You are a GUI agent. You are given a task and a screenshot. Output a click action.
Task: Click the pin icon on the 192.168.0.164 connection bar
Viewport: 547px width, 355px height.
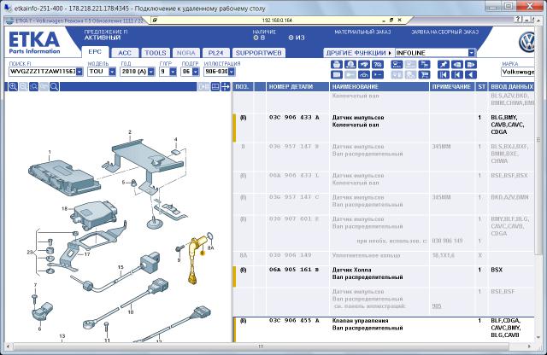pyautogui.click(x=155, y=20)
